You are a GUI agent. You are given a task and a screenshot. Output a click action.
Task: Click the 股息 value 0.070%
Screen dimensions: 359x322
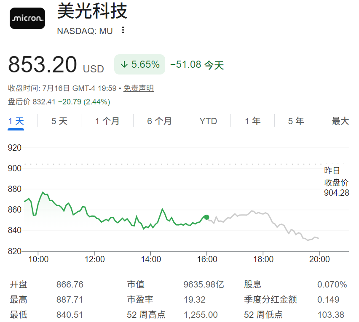pyautogui.click(x=332, y=285)
